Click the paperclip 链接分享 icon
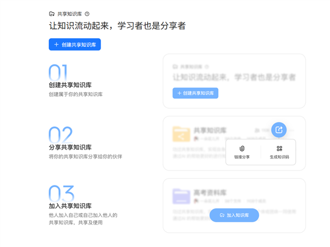330x247 pixels. 241,148
